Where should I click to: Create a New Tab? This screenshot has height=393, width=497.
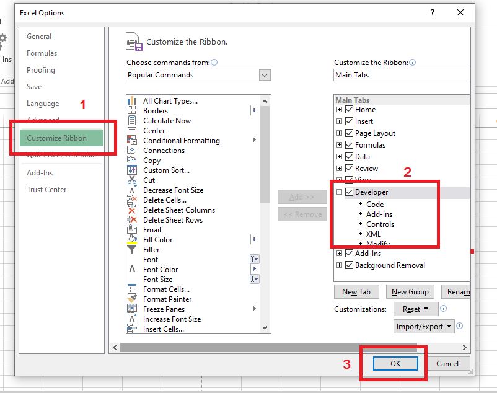356,292
